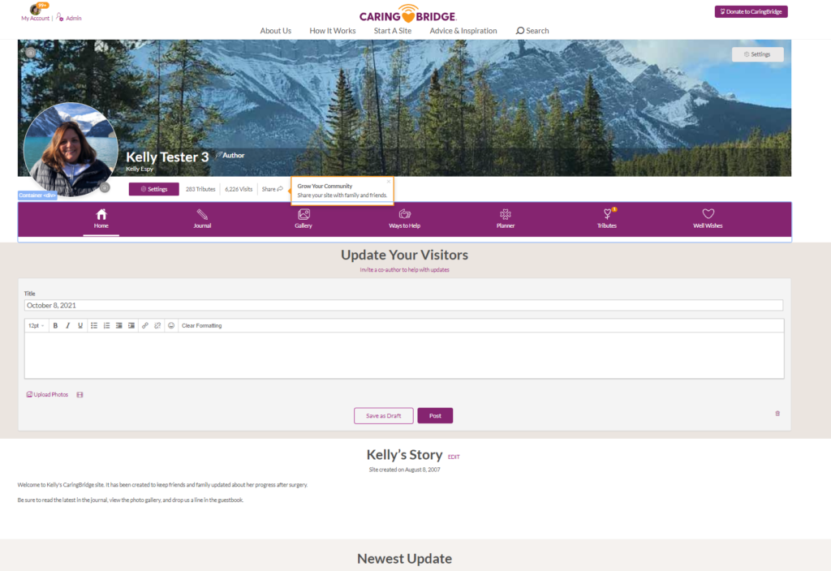Open the Tributes tab

[x=607, y=219]
